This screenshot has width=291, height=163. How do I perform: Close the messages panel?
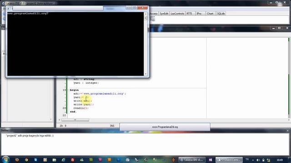point(287,131)
